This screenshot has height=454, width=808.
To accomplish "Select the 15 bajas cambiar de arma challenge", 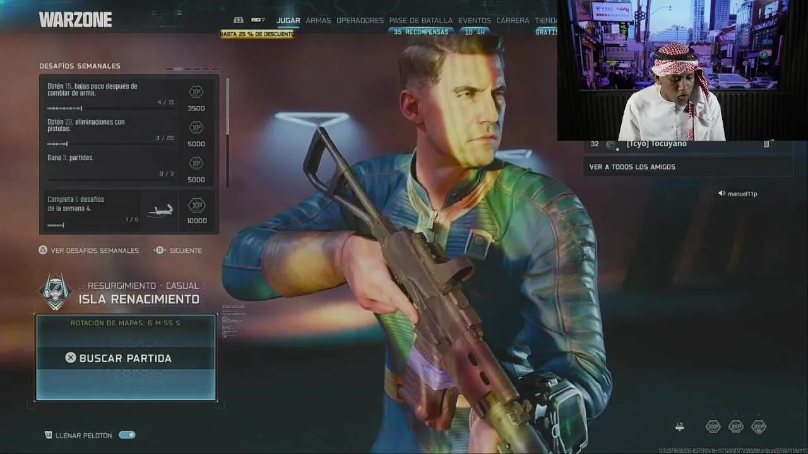I will click(x=129, y=96).
